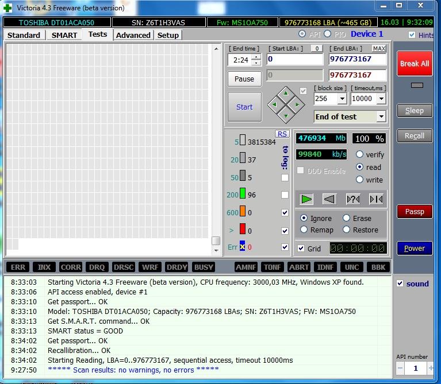Click the up arrow on the navigation diamond
Image resolution: width=441 pixels, height=384 pixels.
[x=286, y=93]
